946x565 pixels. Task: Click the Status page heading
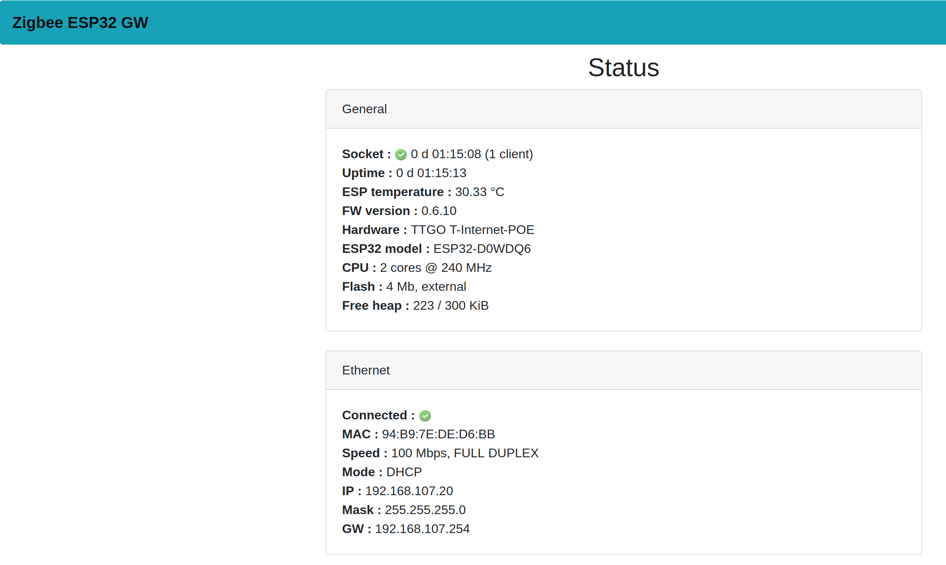click(623, 67)
